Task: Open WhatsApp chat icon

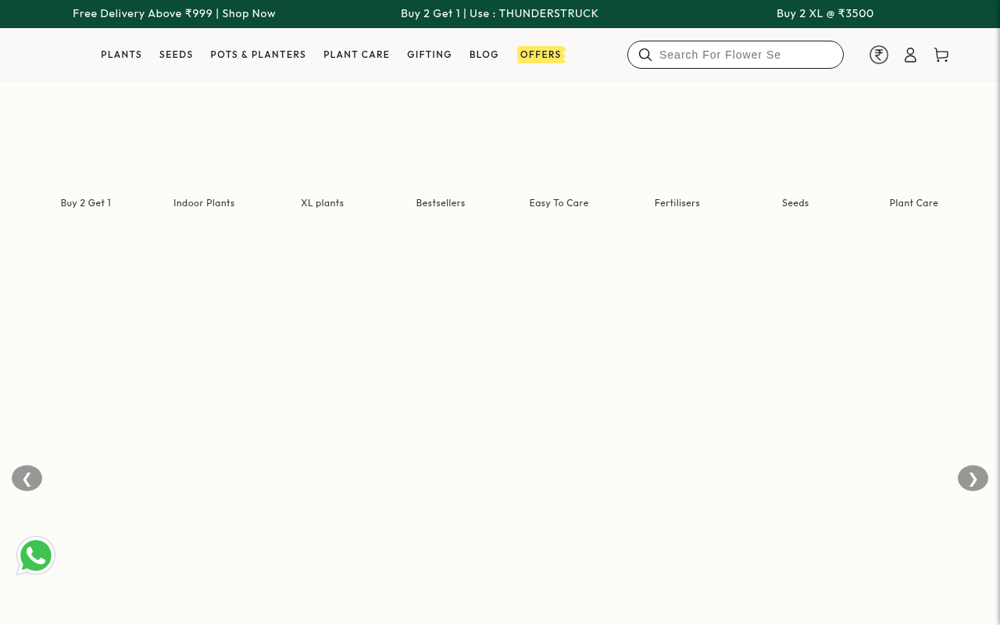Action: (x=36, y=555)
